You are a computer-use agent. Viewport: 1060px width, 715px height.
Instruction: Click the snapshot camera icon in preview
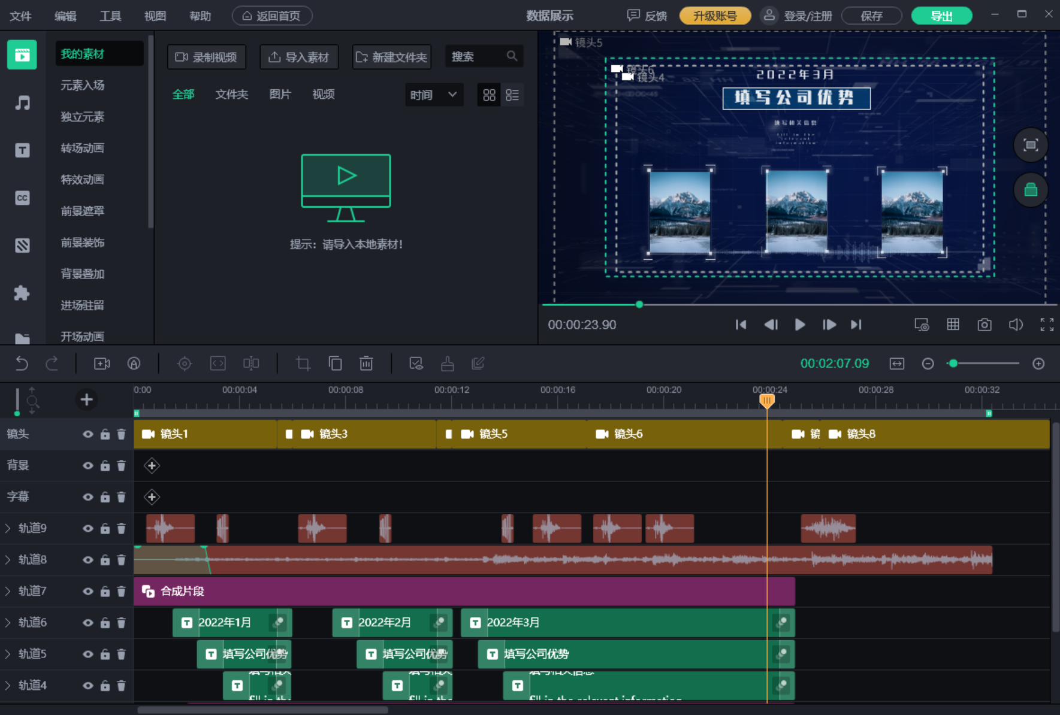click(984, 325)
